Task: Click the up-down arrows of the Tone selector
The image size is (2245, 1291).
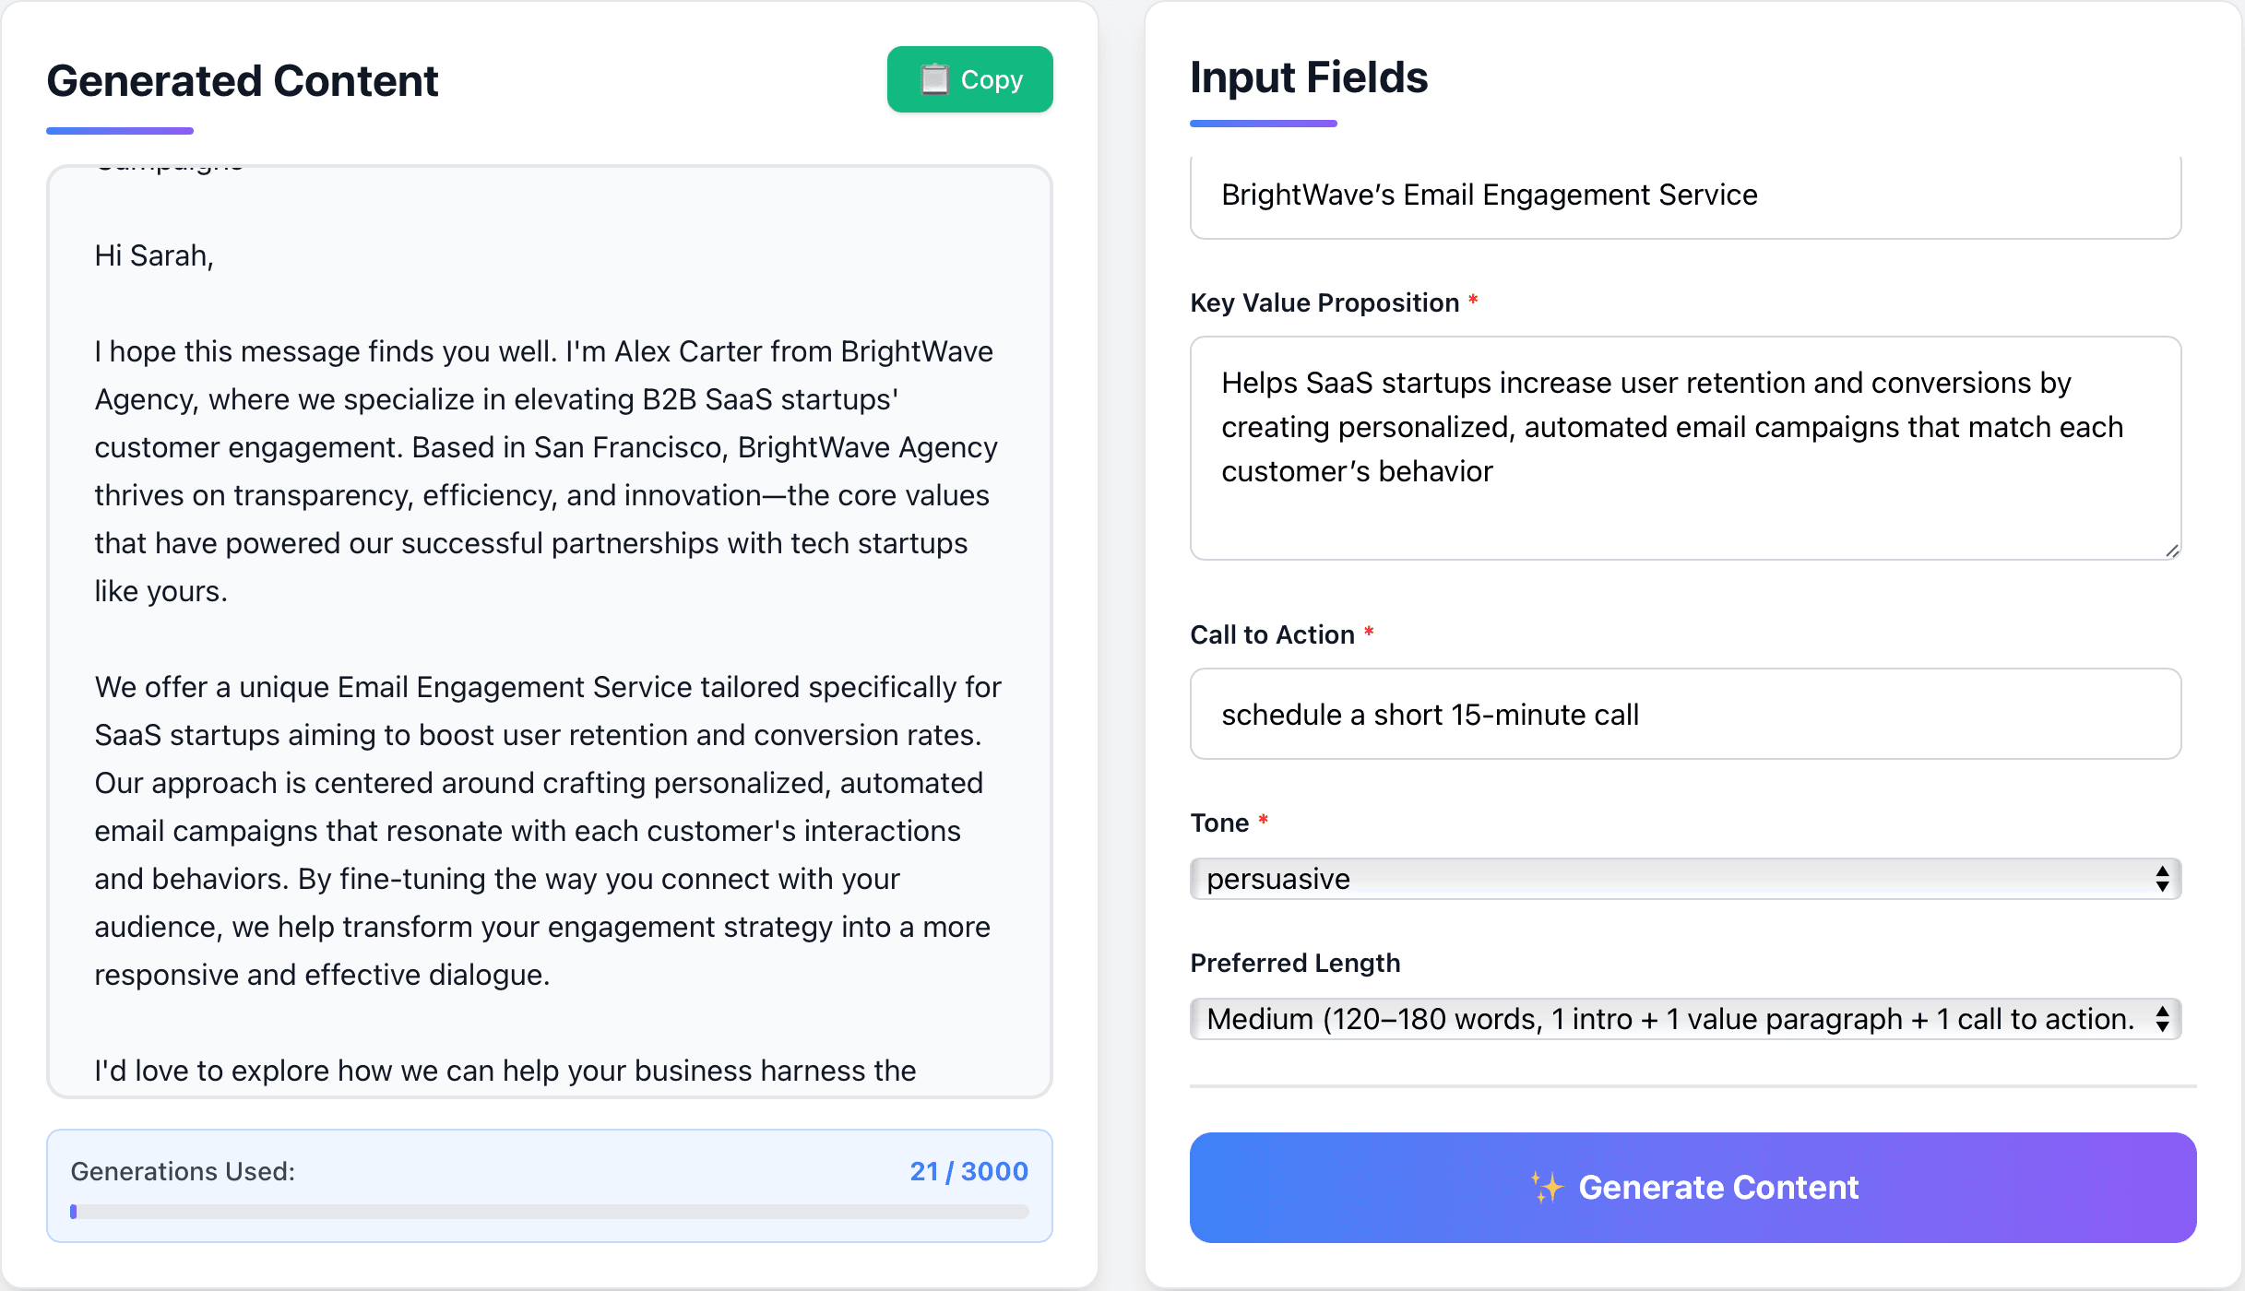Action: coord(2162,879)
